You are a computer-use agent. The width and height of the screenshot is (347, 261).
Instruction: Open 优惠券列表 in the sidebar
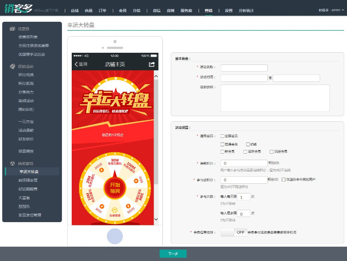(28, 37)
